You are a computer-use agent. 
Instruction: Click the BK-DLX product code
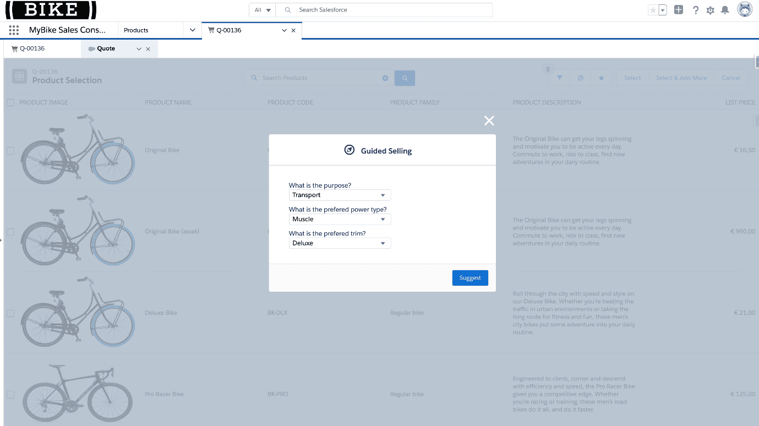point(277,313)
